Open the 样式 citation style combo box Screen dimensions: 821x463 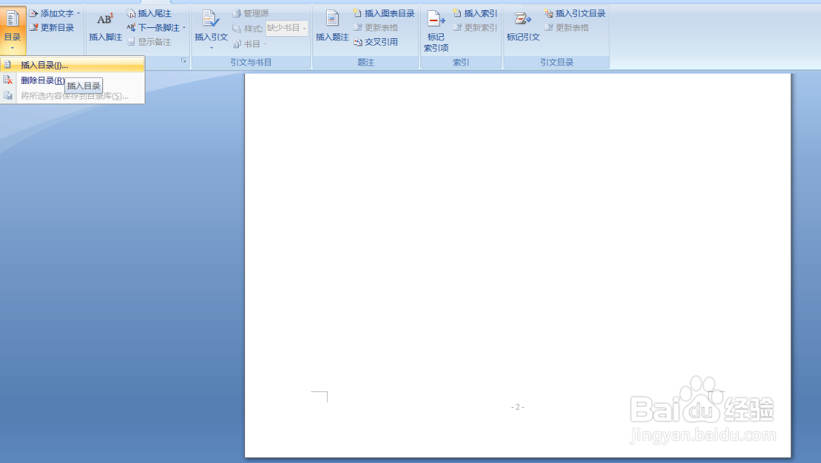[x=287, y=28]
